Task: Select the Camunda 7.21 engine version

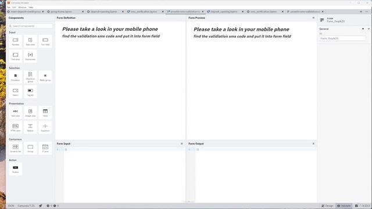Action: [26, 206]
